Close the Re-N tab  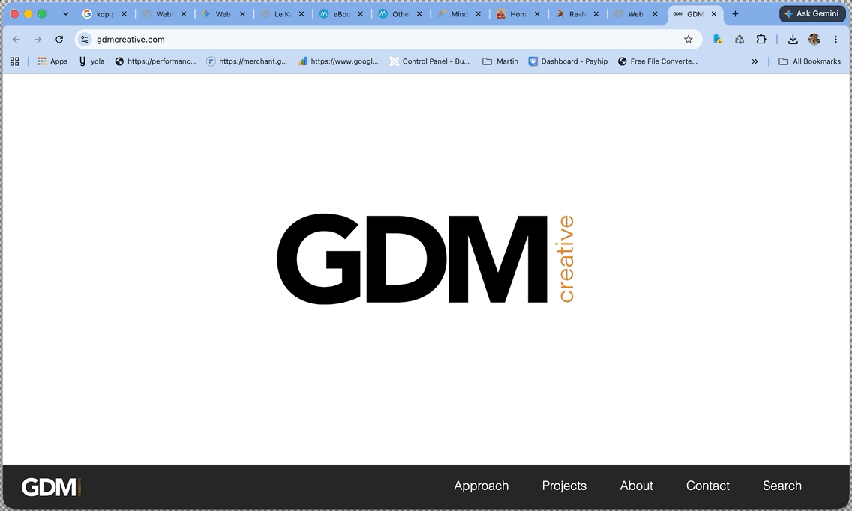(596, 14)
